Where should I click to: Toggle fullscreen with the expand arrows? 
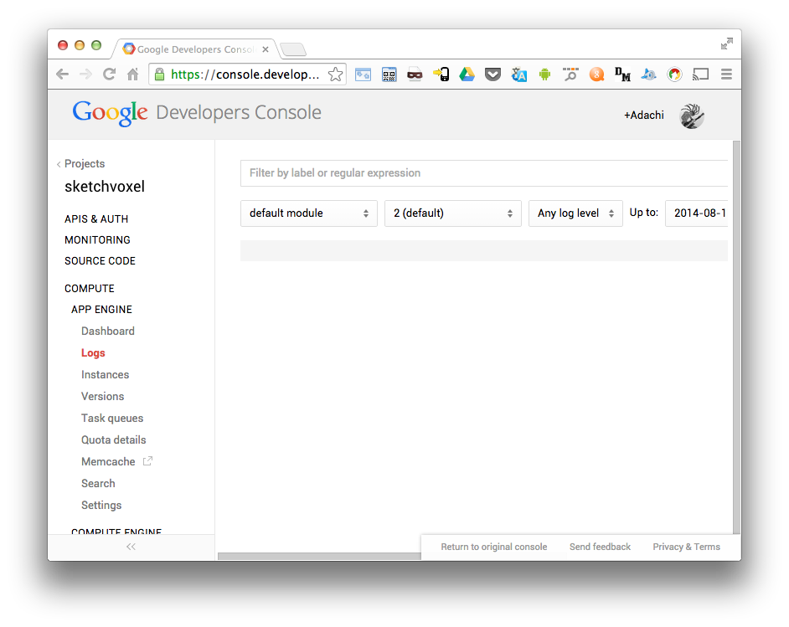point(727,44)
